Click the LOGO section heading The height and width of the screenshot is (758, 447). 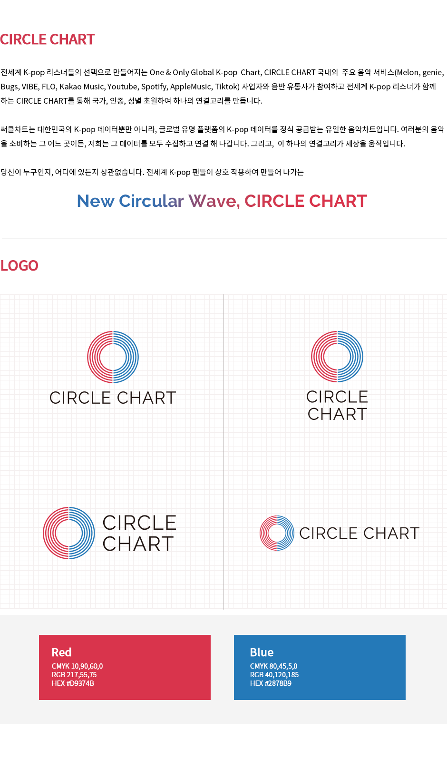pyautogui.click(x=19, y=265)
